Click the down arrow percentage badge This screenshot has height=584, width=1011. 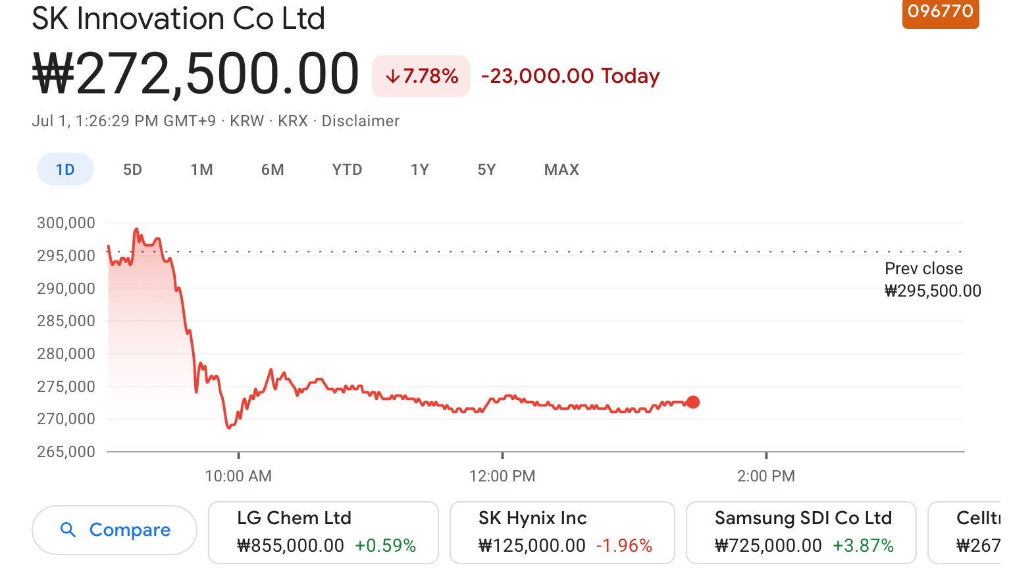pos(421,76)
